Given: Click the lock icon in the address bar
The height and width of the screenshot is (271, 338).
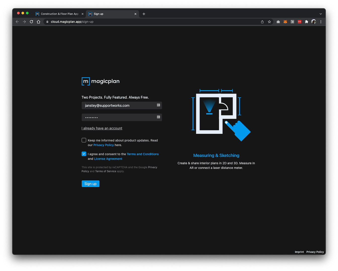Looking at the screenshot, I should click(47, 22).
